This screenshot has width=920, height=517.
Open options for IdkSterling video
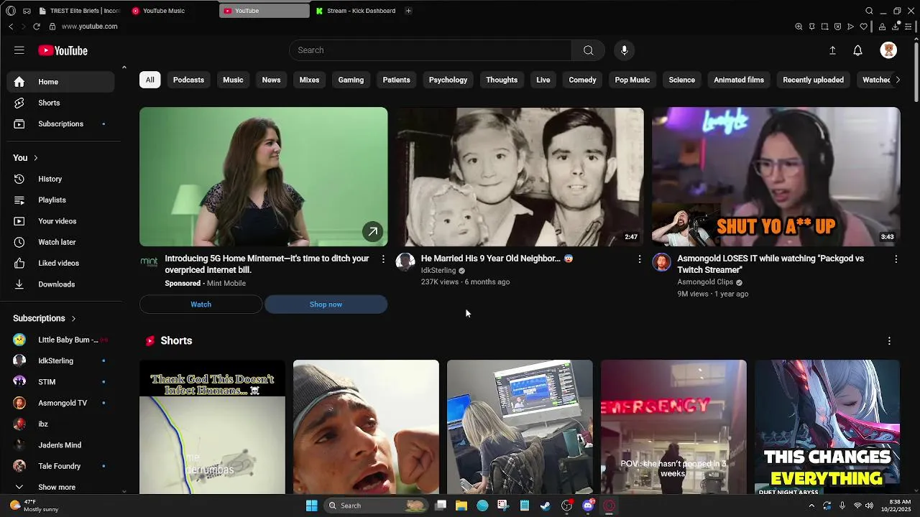coord(640,258)
